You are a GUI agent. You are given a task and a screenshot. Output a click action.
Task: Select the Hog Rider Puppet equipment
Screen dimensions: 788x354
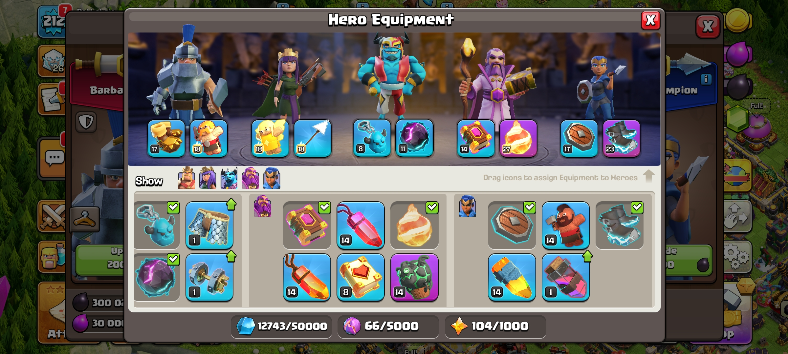(x=565, y=226)
